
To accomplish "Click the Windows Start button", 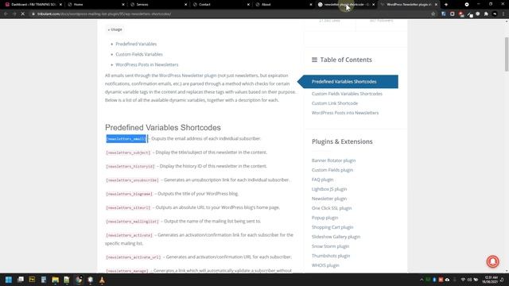I will click(9, 280).
